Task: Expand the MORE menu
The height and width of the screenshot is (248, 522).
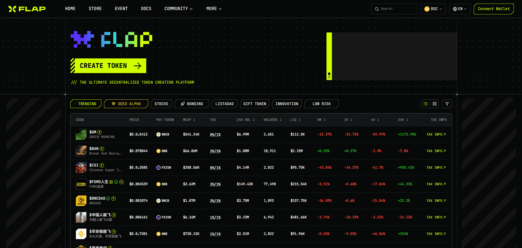Action: 214,9
